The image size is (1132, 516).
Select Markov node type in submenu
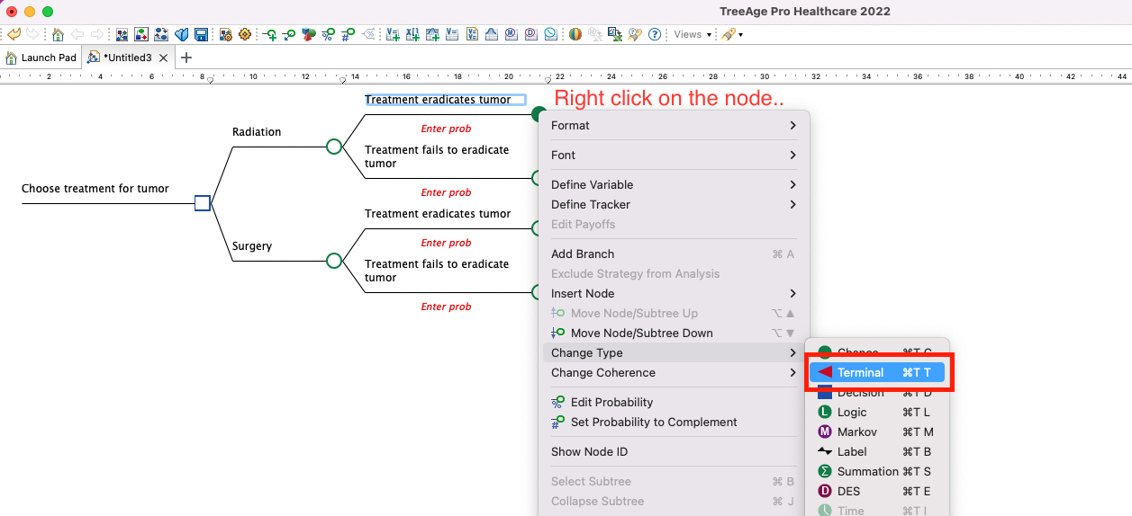(878, 431)
